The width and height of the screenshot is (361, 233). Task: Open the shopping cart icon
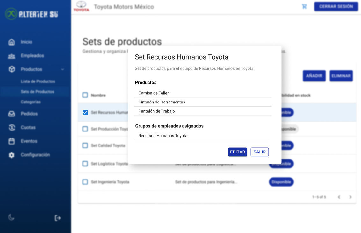[x=304, y=6]
